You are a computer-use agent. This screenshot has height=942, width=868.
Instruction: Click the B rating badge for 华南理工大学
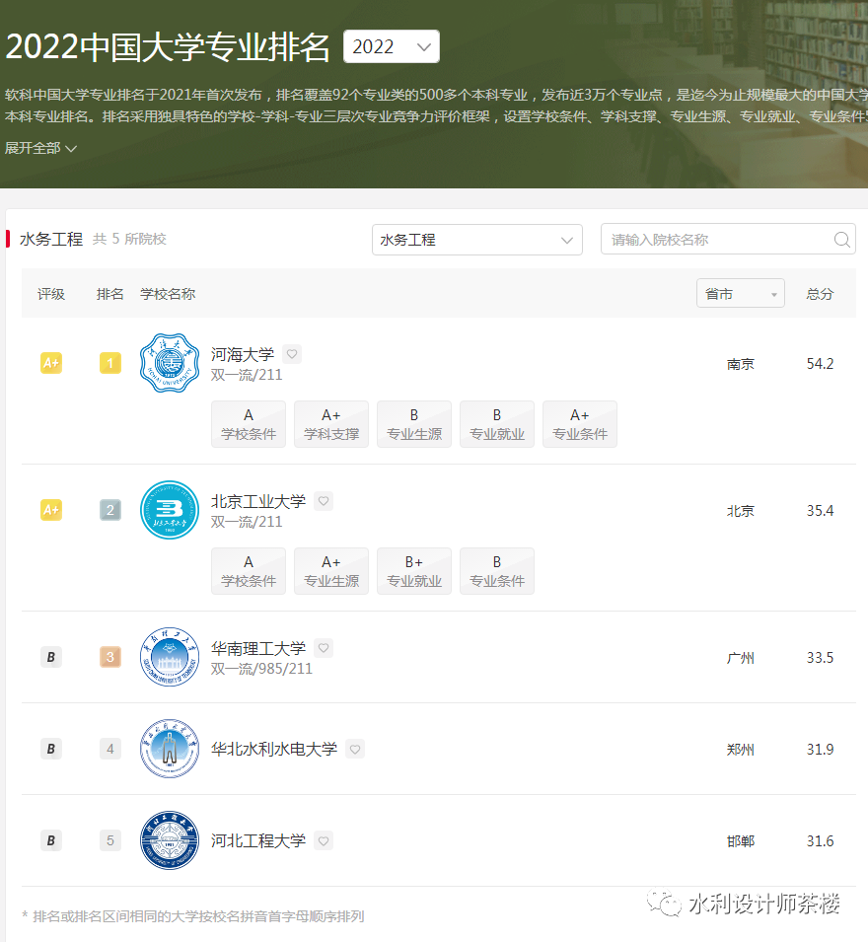click(51, 657)
